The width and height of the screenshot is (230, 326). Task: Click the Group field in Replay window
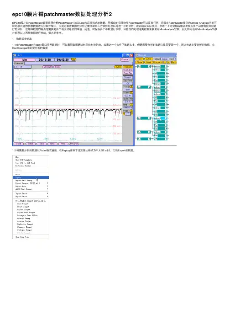[165, 59]
